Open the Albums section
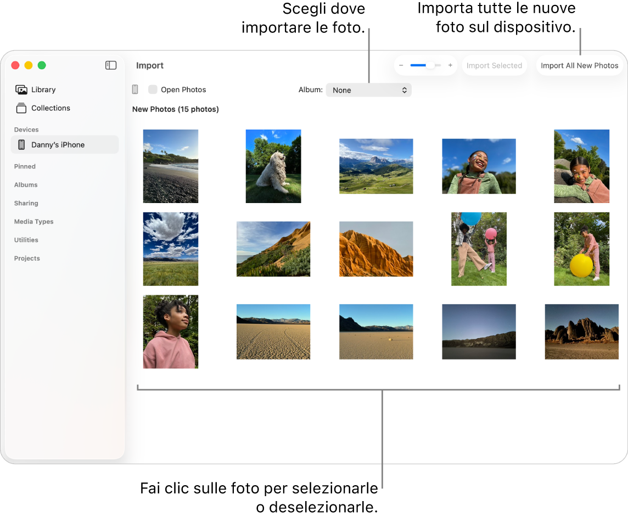628x517 pixels. pos(26,185)
